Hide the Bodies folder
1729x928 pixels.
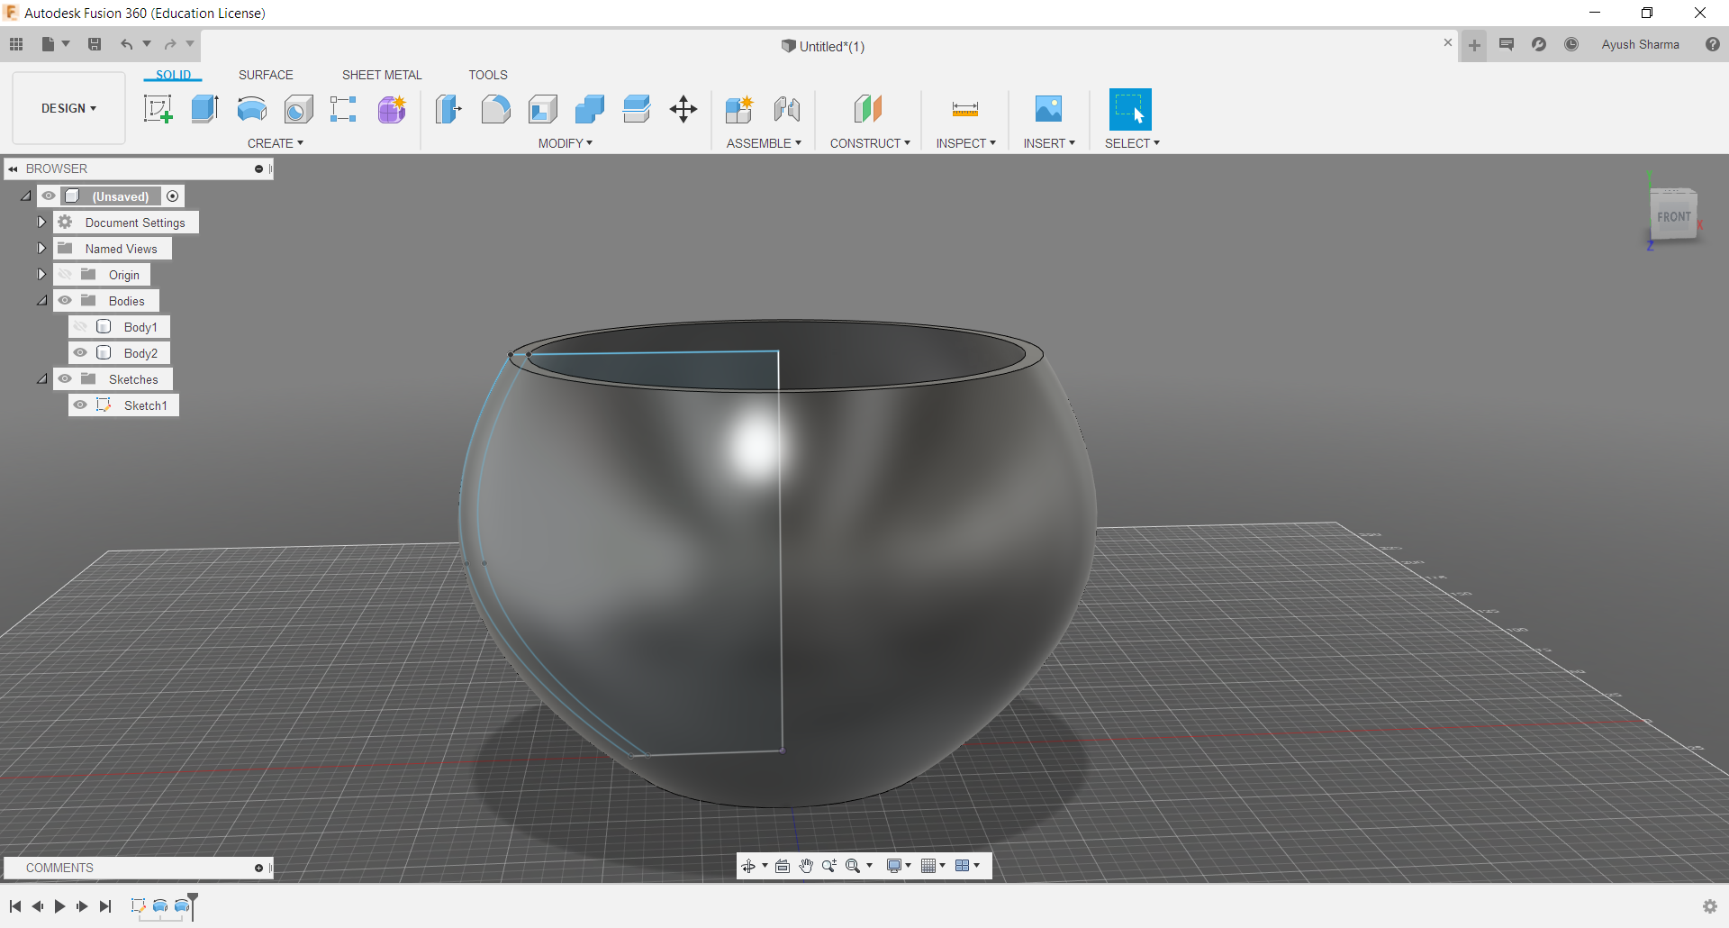tap(65, 301)
